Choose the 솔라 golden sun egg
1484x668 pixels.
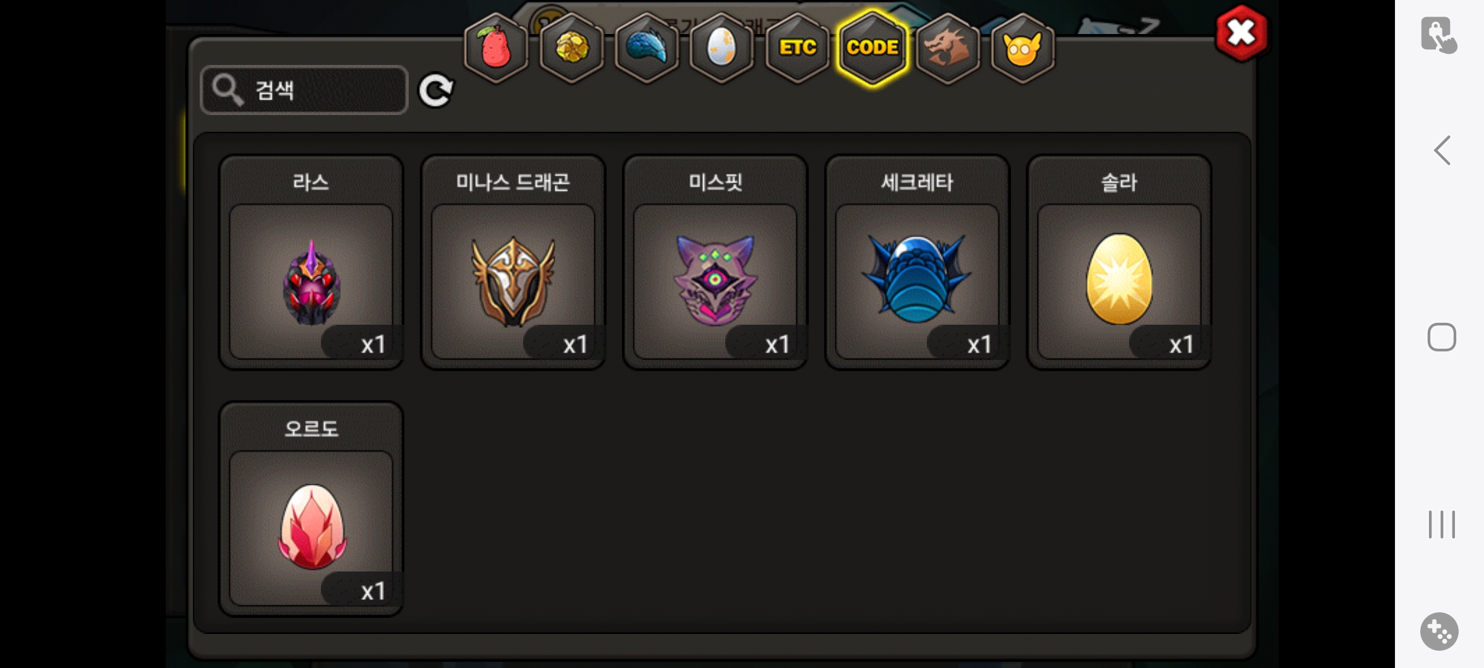point(1119,262)
